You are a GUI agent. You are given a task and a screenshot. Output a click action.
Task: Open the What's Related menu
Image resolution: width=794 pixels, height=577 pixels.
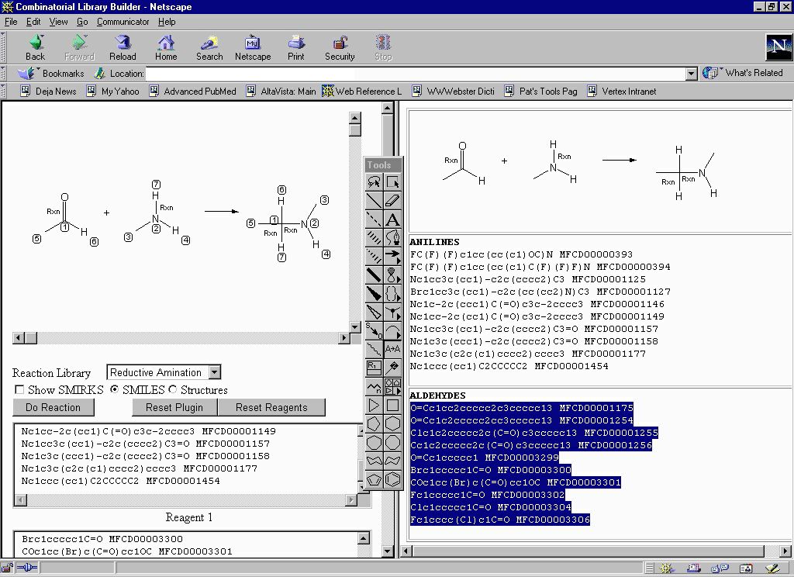point(742,73)
